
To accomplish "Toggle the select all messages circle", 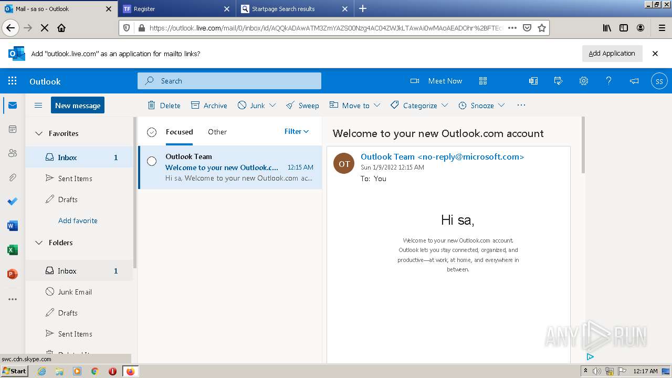I will [x=152, y=132].
